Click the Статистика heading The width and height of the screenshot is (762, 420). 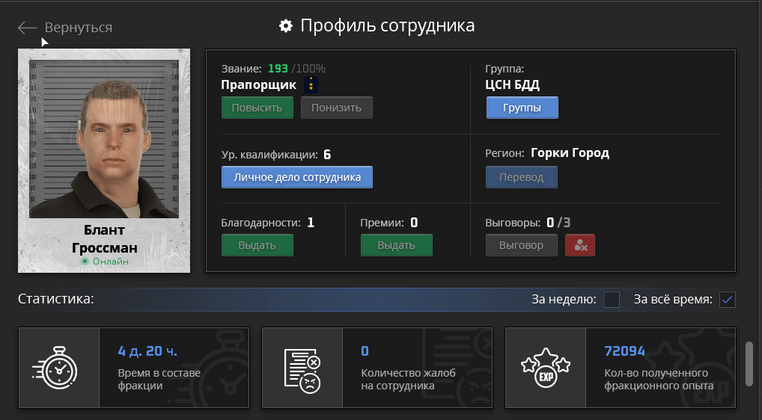56,299
